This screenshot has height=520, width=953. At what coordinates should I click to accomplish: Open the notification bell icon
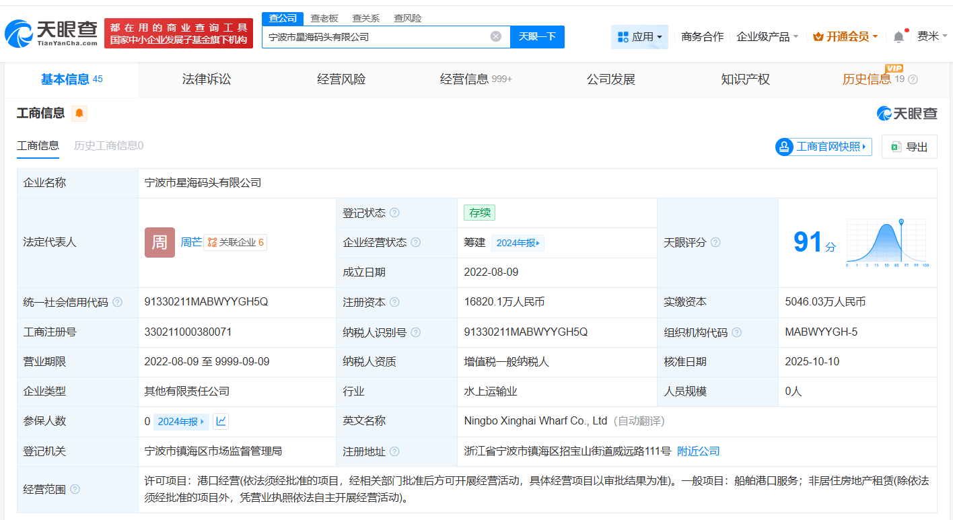pyautogui.click(x=898, y=37)
